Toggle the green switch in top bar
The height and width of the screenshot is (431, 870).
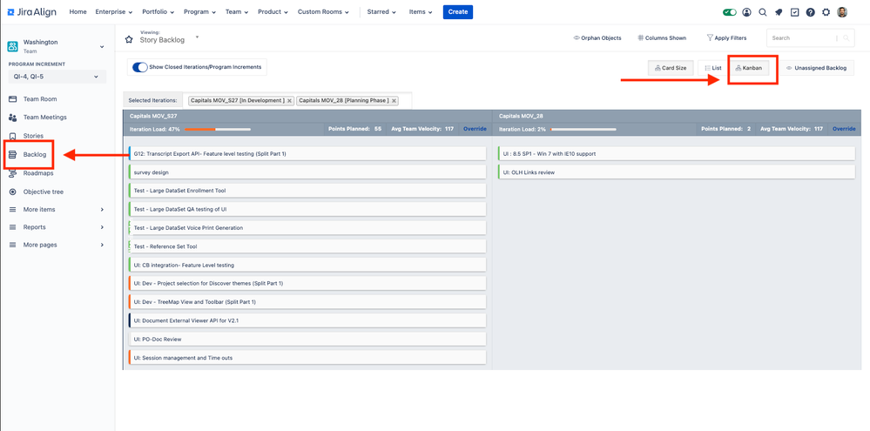(730, 12)
